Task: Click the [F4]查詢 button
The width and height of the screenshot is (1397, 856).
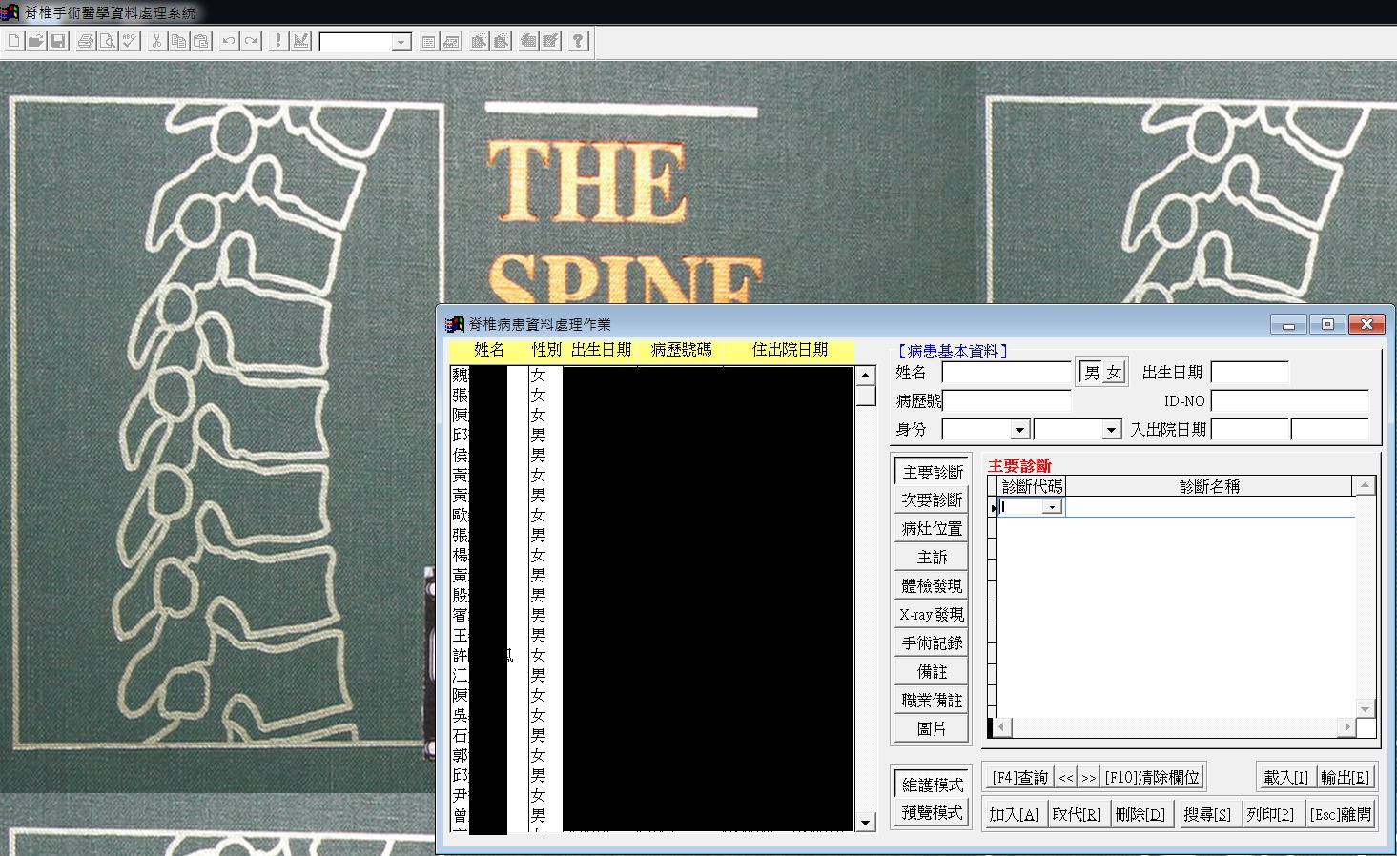Action: (1018, 778)
